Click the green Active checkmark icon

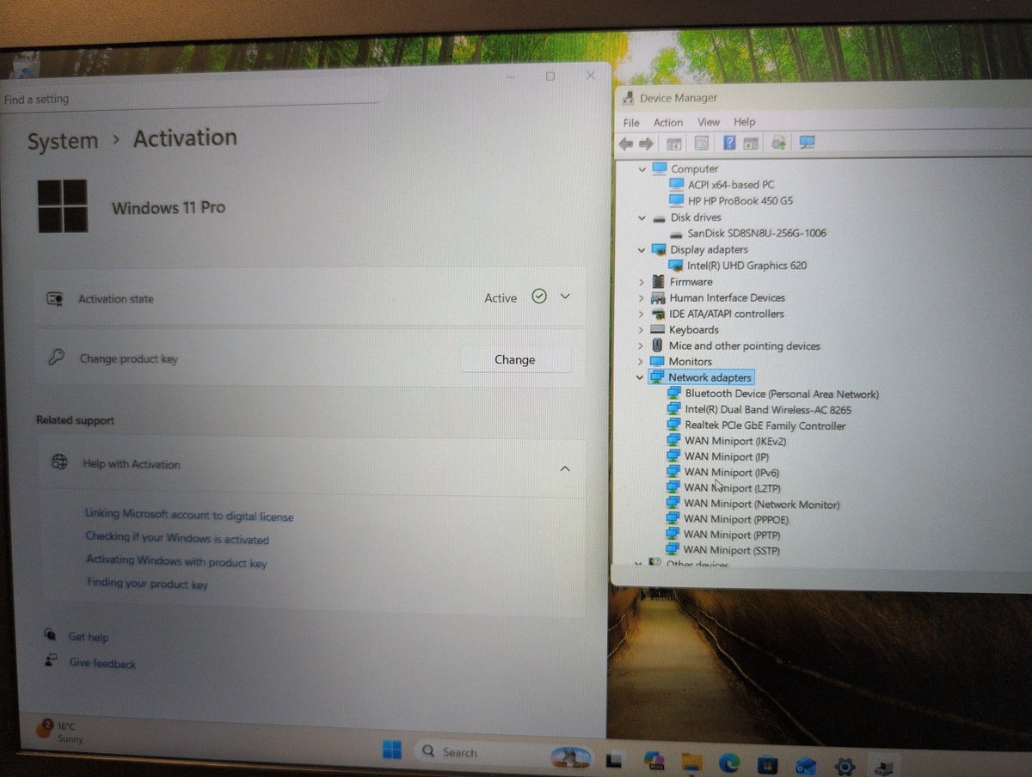539,297
